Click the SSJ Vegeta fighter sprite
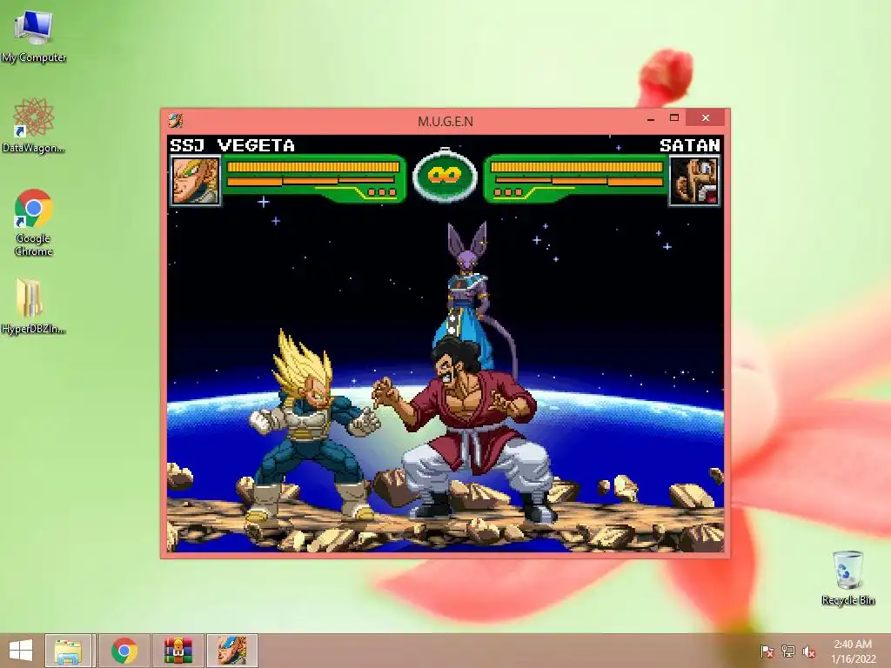This screenshot has height=668, width=891. tap(312, 426)
